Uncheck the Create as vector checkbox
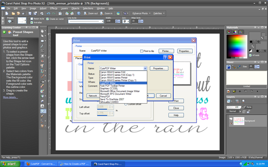This screenshot has width=268, height=167. [x=47, y=19]
